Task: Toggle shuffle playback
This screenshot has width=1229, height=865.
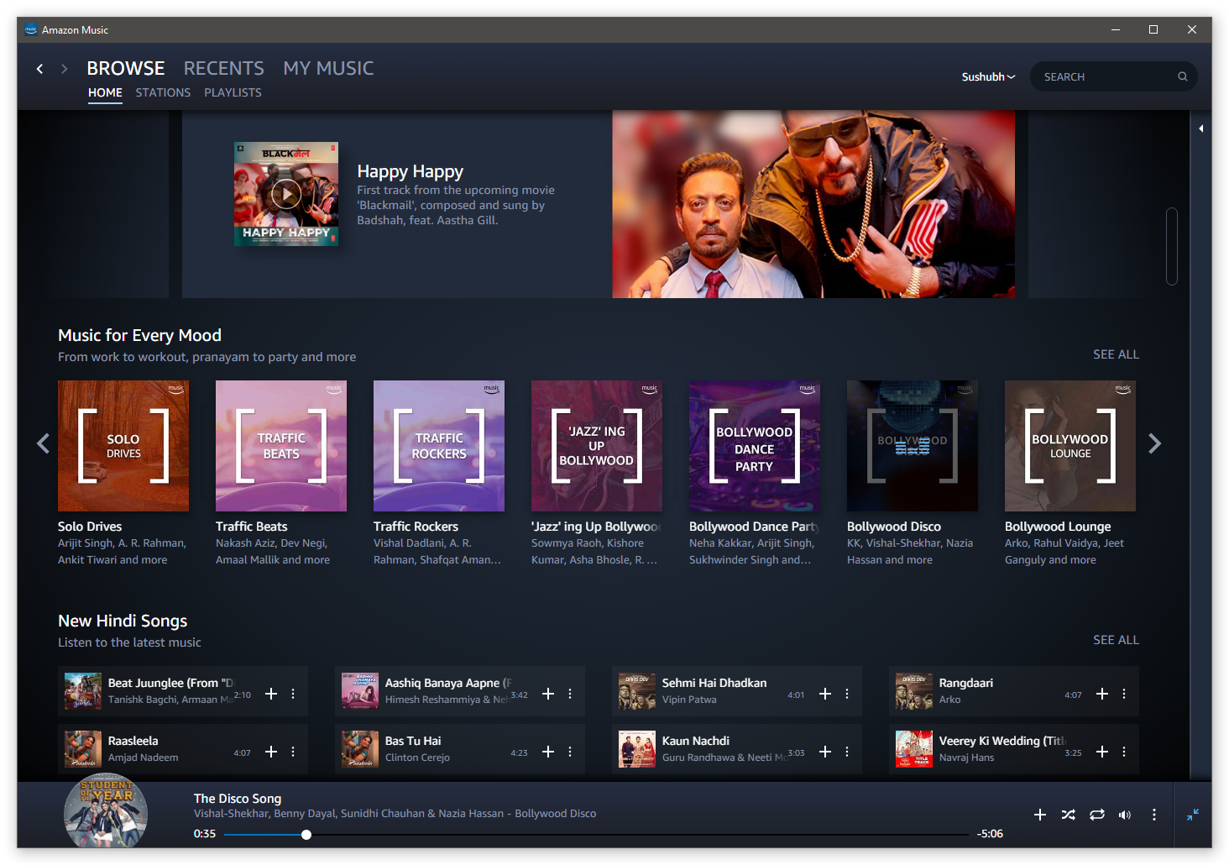Action: click(x=1068, y=815)
